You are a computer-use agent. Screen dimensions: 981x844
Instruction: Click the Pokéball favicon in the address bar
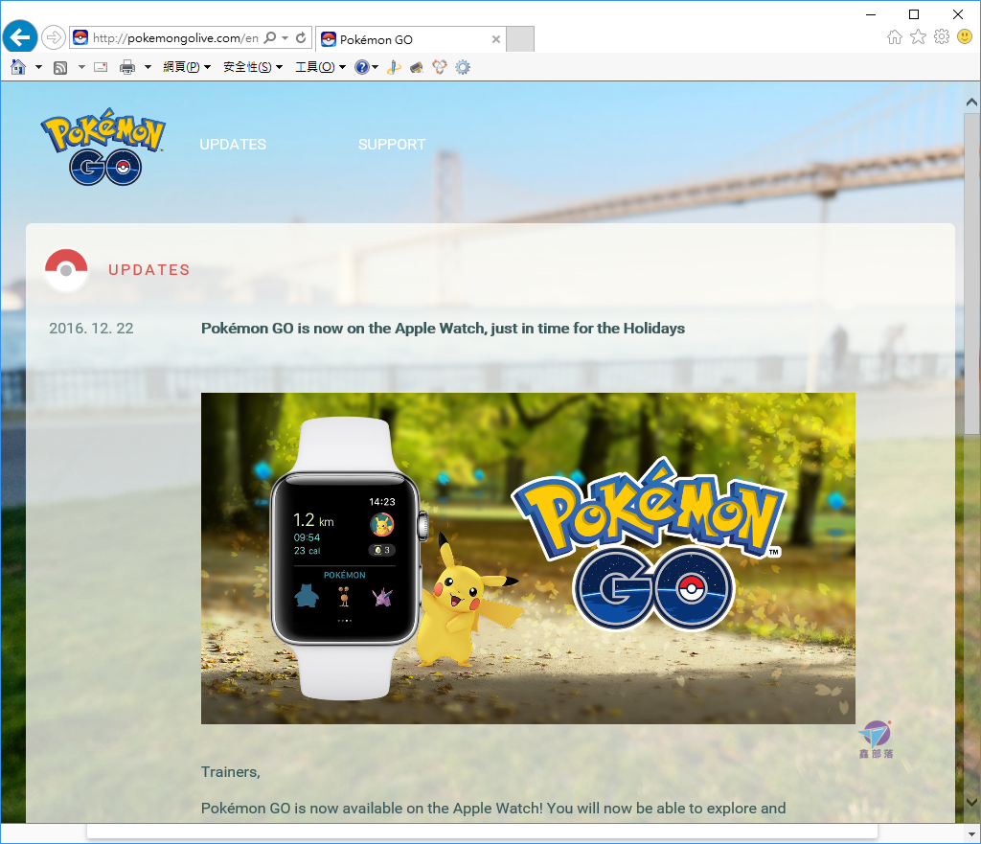80,37
